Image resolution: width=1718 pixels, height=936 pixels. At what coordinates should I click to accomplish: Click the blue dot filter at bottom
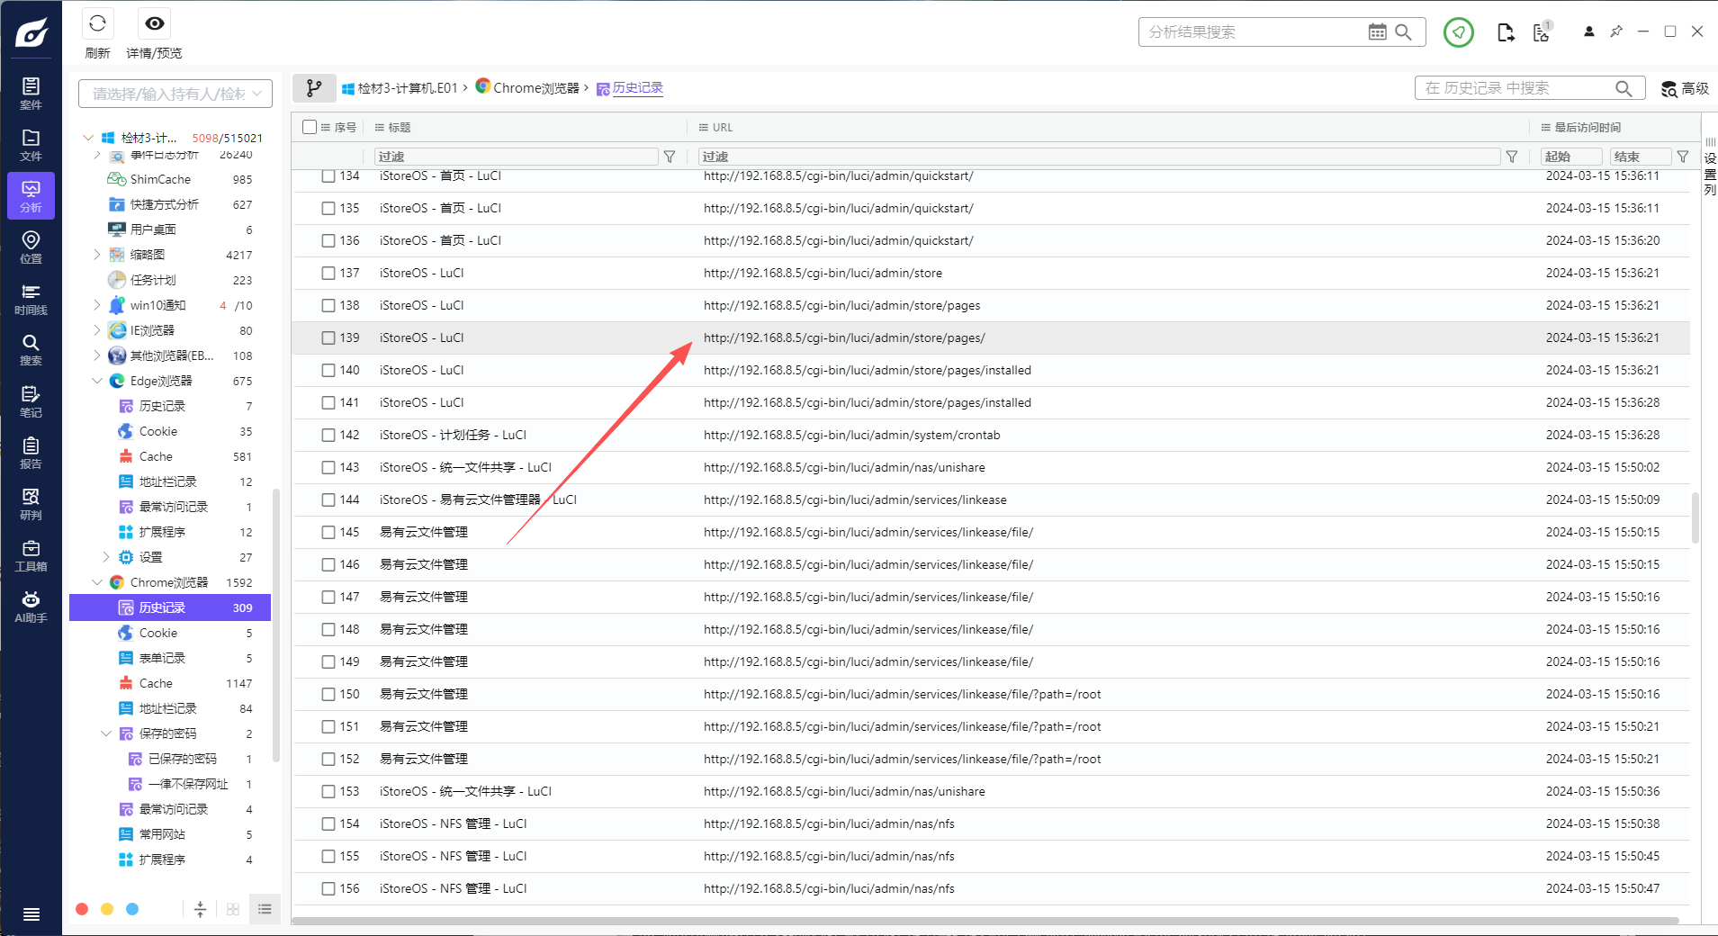(x=132, y=909)
